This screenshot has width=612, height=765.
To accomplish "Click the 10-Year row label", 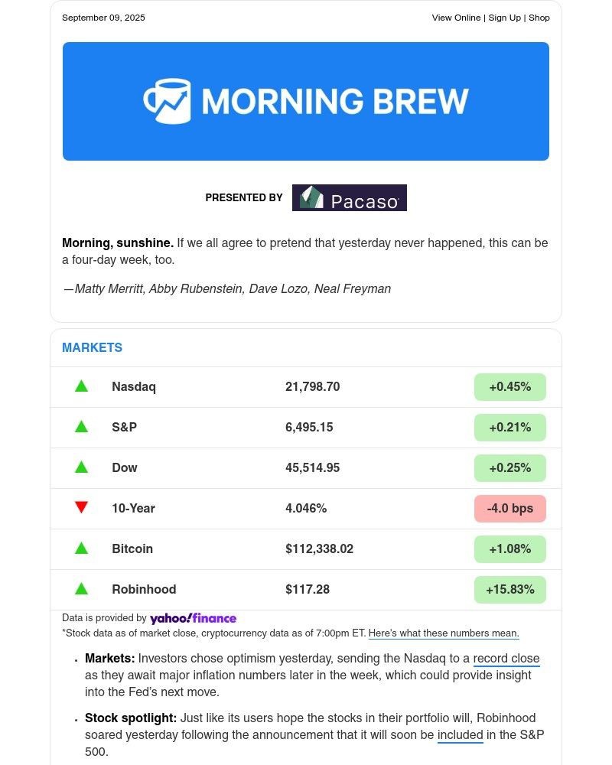I will click(133, 509).
